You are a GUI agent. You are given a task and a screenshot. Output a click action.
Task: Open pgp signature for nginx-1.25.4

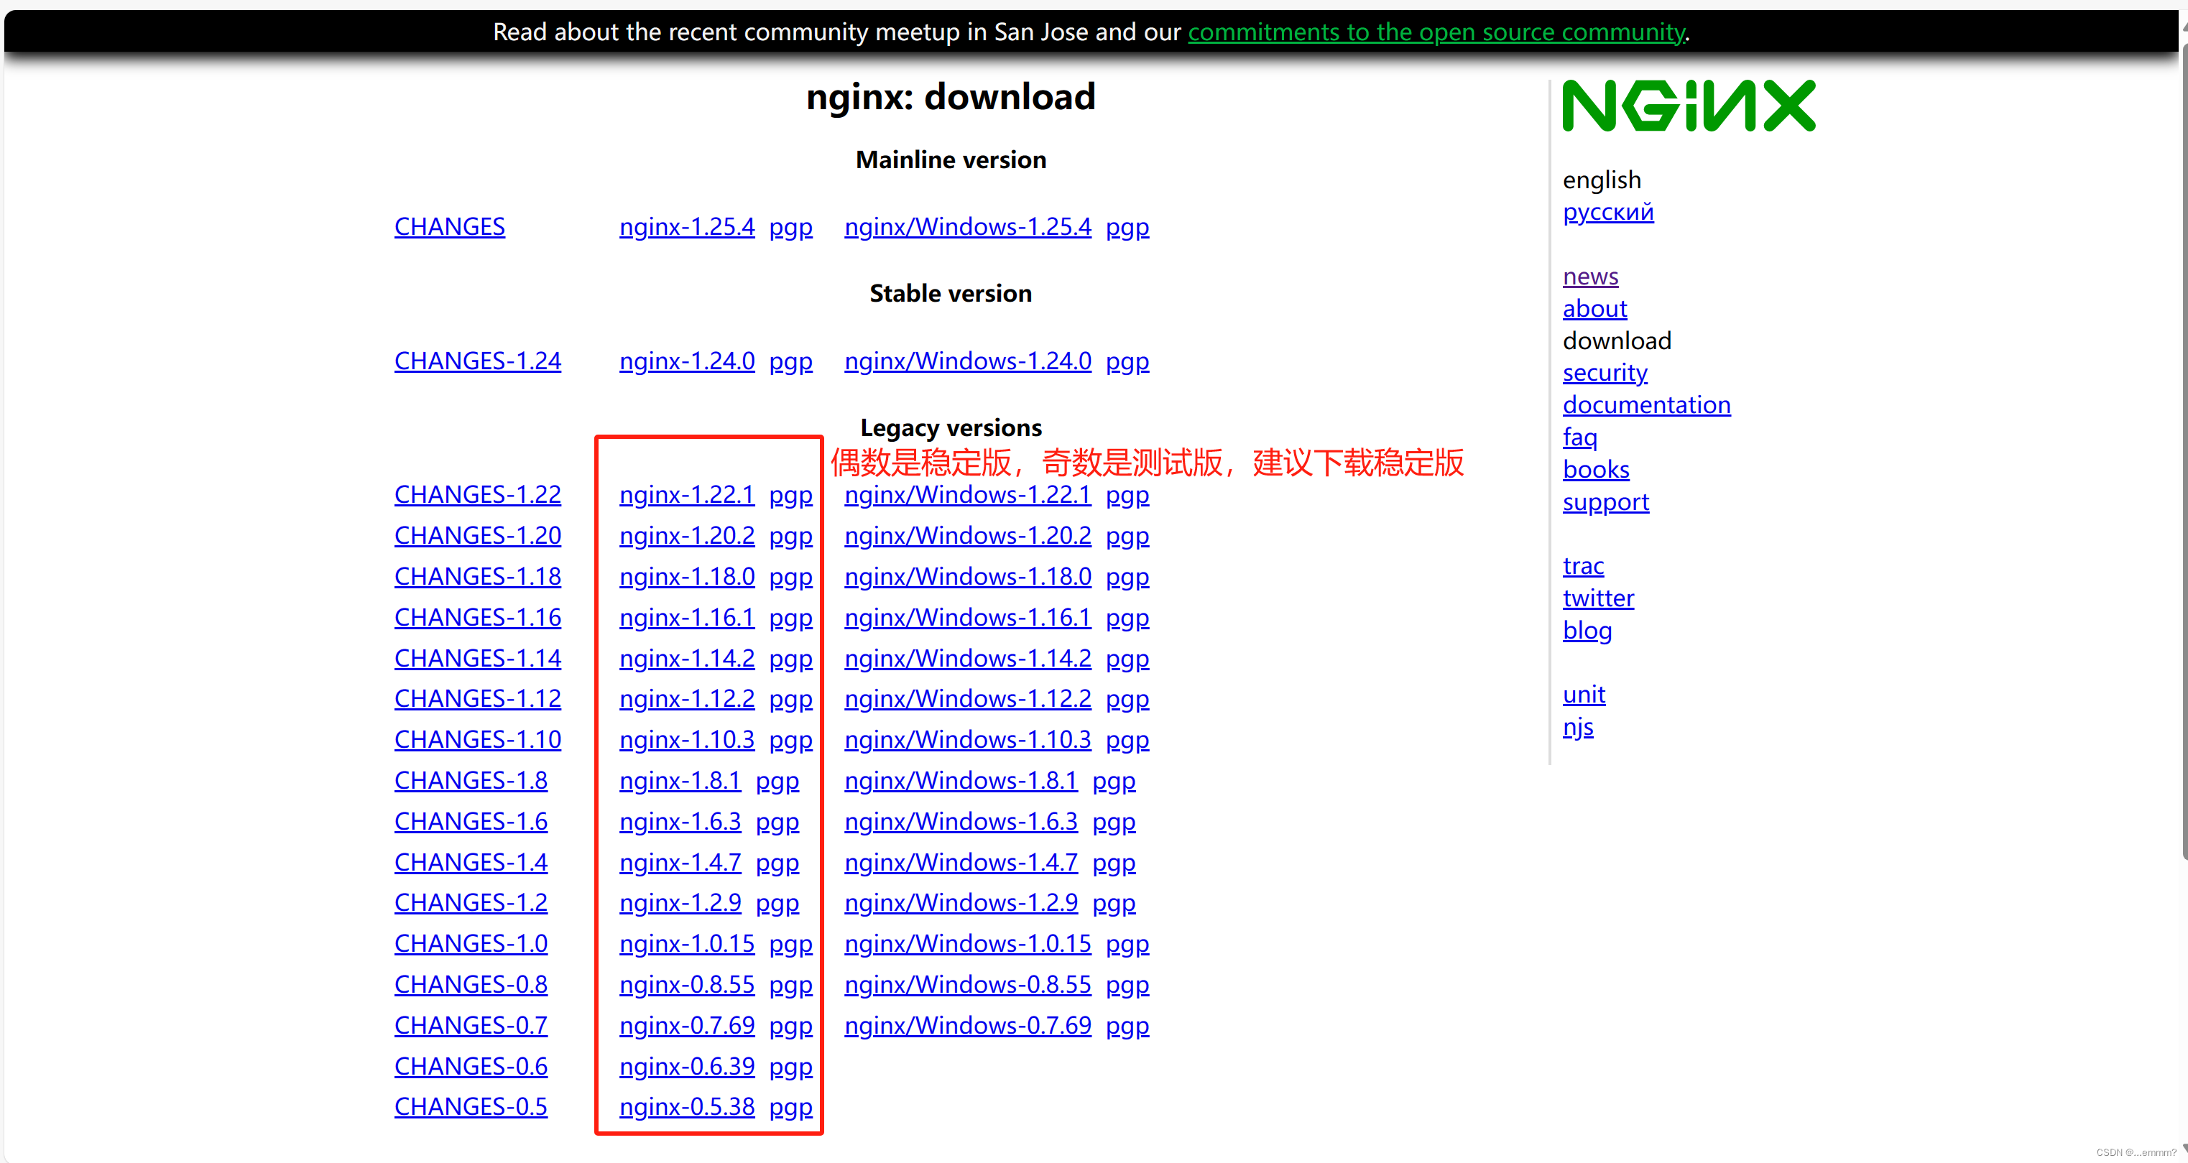[791, 227]
